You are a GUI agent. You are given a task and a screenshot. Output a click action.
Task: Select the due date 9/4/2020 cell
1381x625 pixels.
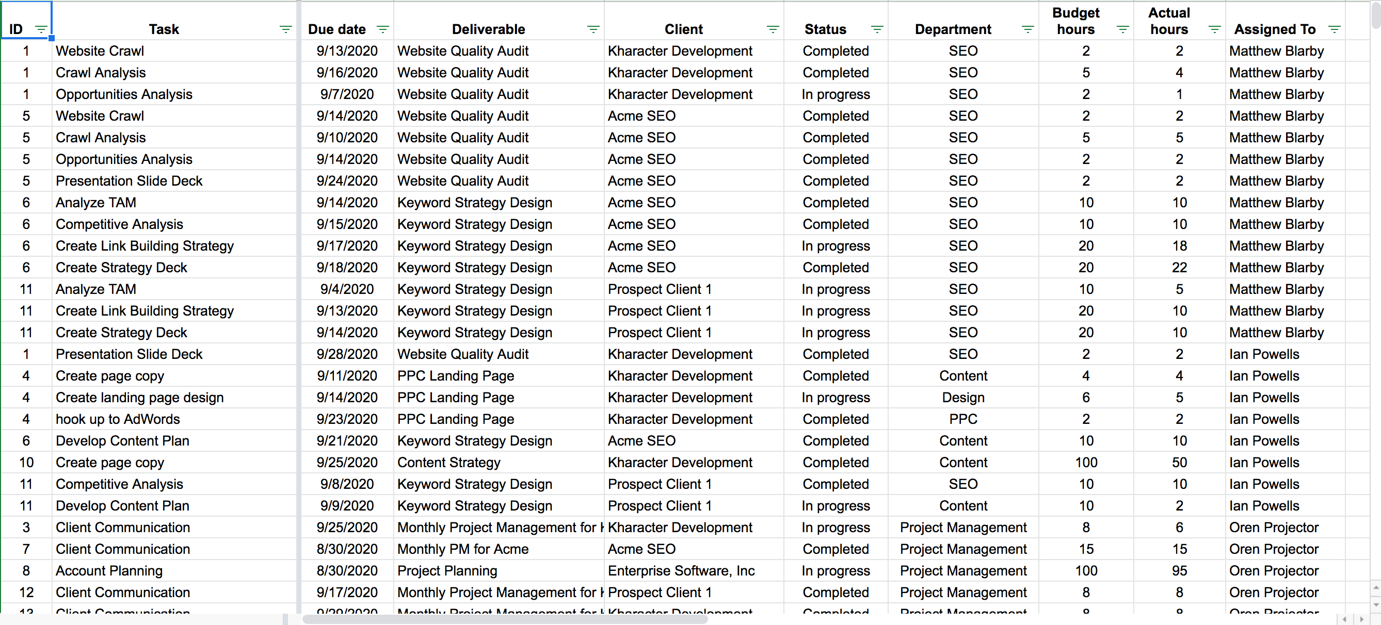point(347,289)
